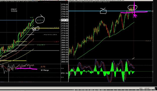Screen dimensions: 157x91
Task: Click the 2730.00 price axis label
Action: 65,24
